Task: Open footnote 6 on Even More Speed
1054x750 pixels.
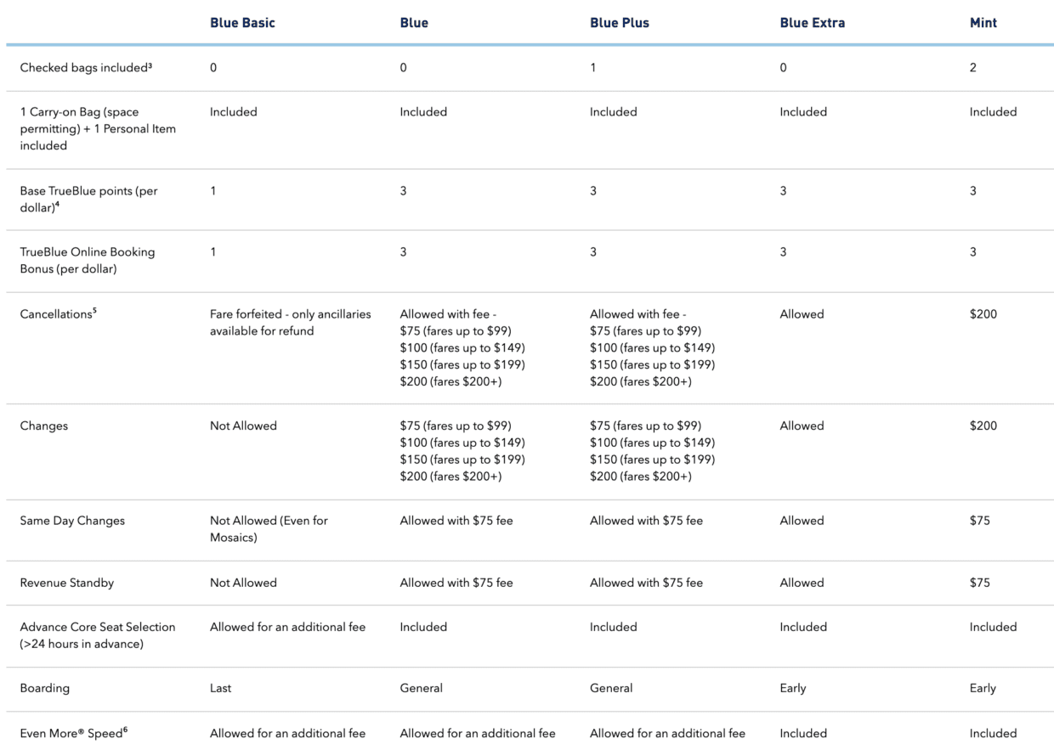Action: (125, 730)
